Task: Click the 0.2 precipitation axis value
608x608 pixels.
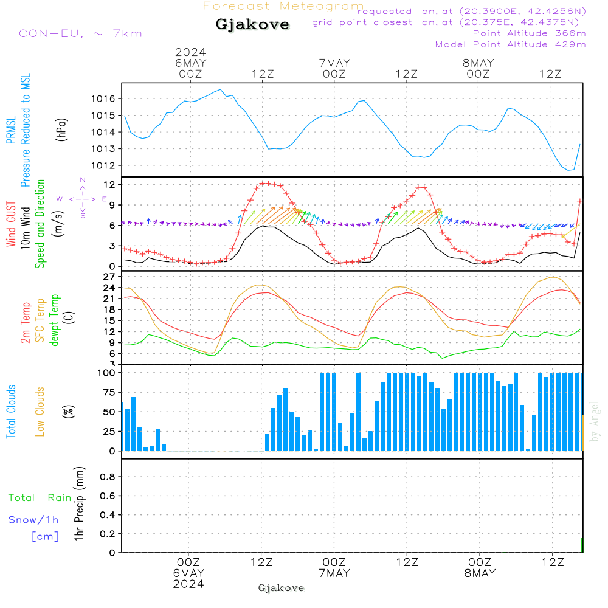Action: [x=108, y=534]
